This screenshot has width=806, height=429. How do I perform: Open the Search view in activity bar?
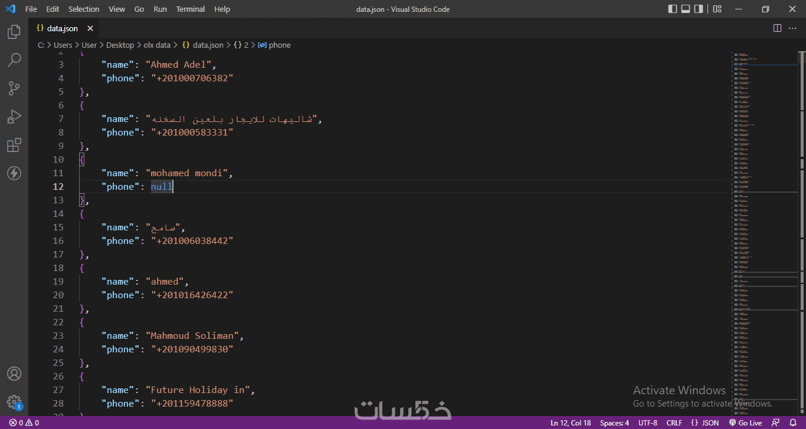[14, 60]
